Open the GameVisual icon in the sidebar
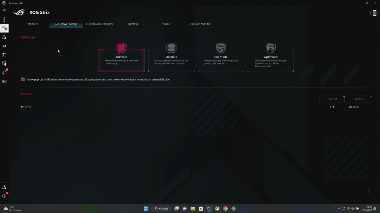 4,46
